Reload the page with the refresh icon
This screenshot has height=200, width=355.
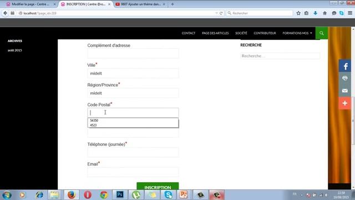coord(221,13)
